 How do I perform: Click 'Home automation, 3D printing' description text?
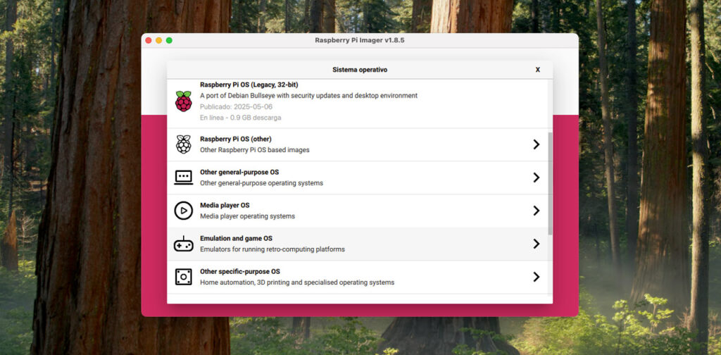[x=296, y=282]
